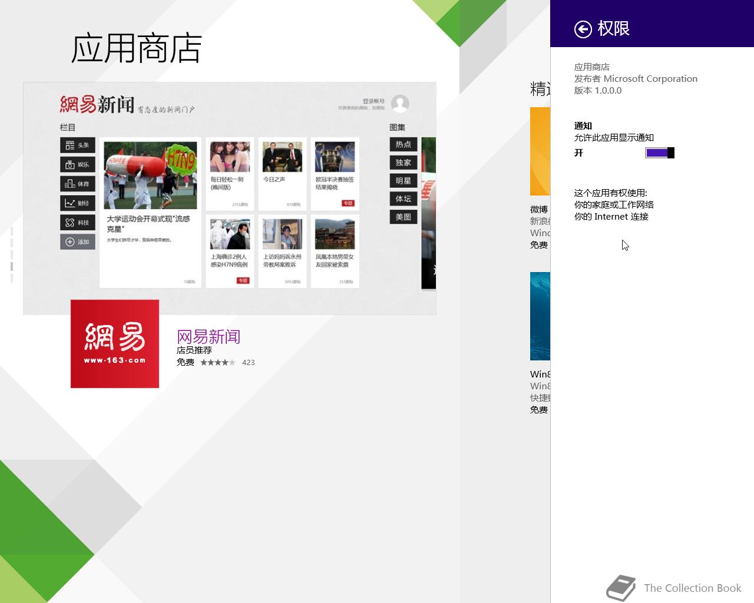This screenshot has width=754, height=603.
Task: Click the blue Win8 app tile
Action: [540, 316]
